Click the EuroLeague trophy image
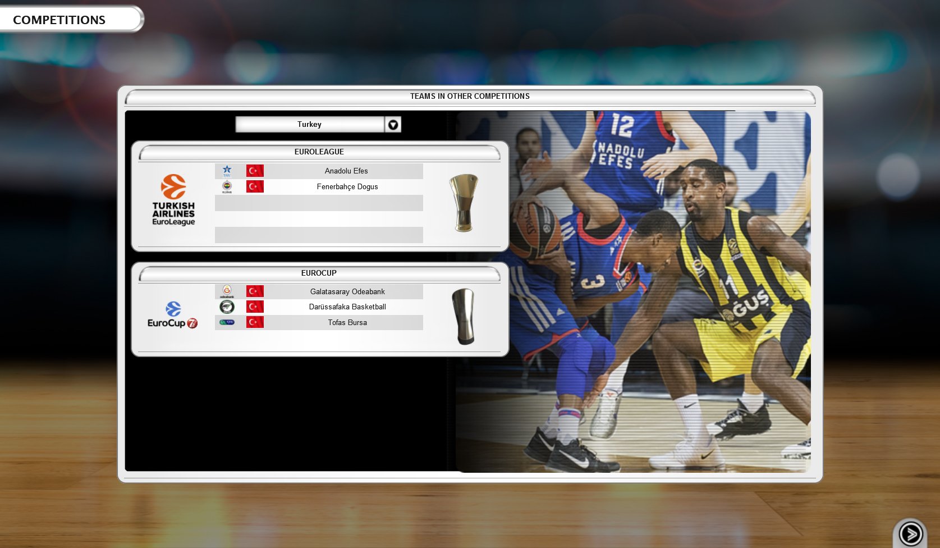 (464, 203)
